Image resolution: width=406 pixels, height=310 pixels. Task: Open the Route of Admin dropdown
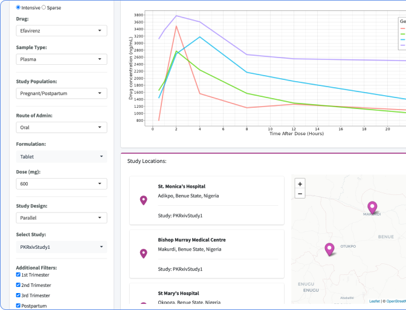(62, 127)
